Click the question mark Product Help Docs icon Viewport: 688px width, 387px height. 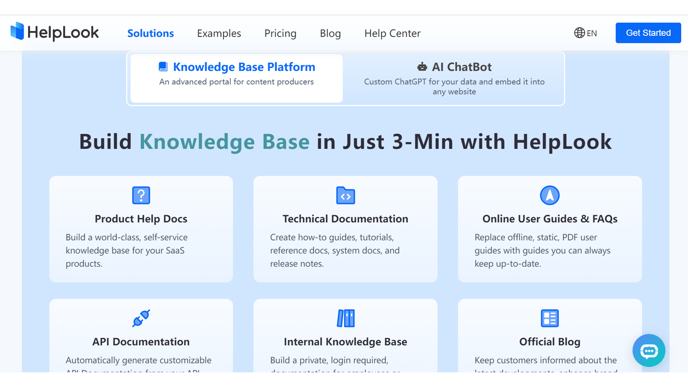[141, 195]
